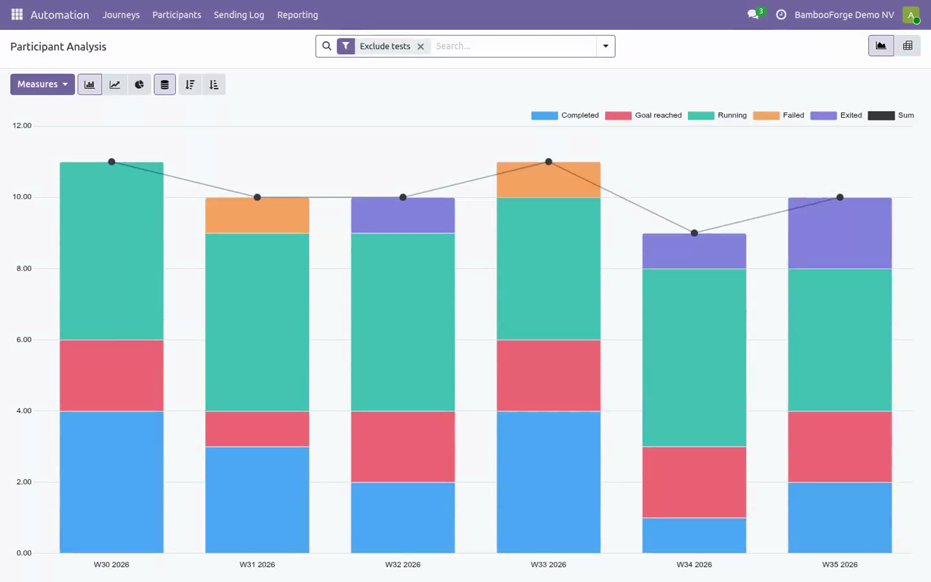Open the user avatar menu
The image size is (931, 582).
pyautogui.click(x=911, y=15)
